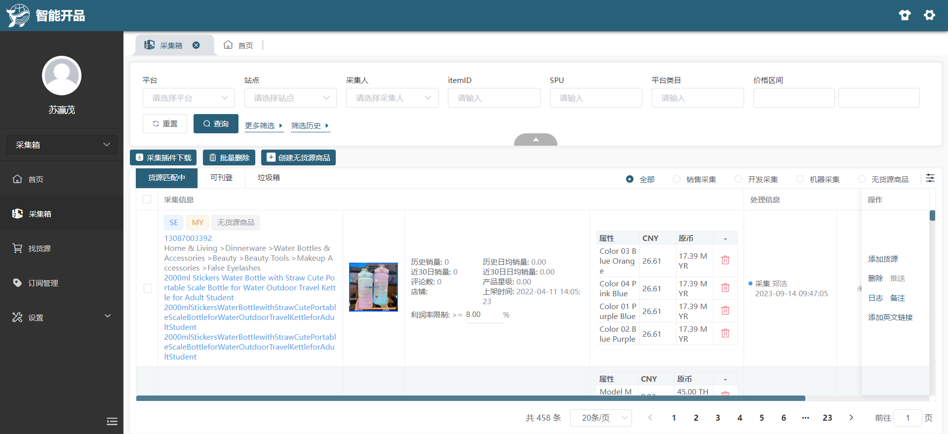Collapse the sidebar using the bottom menu icon
The width and height of the screenshot is (948, 434).
click(112, 421)
